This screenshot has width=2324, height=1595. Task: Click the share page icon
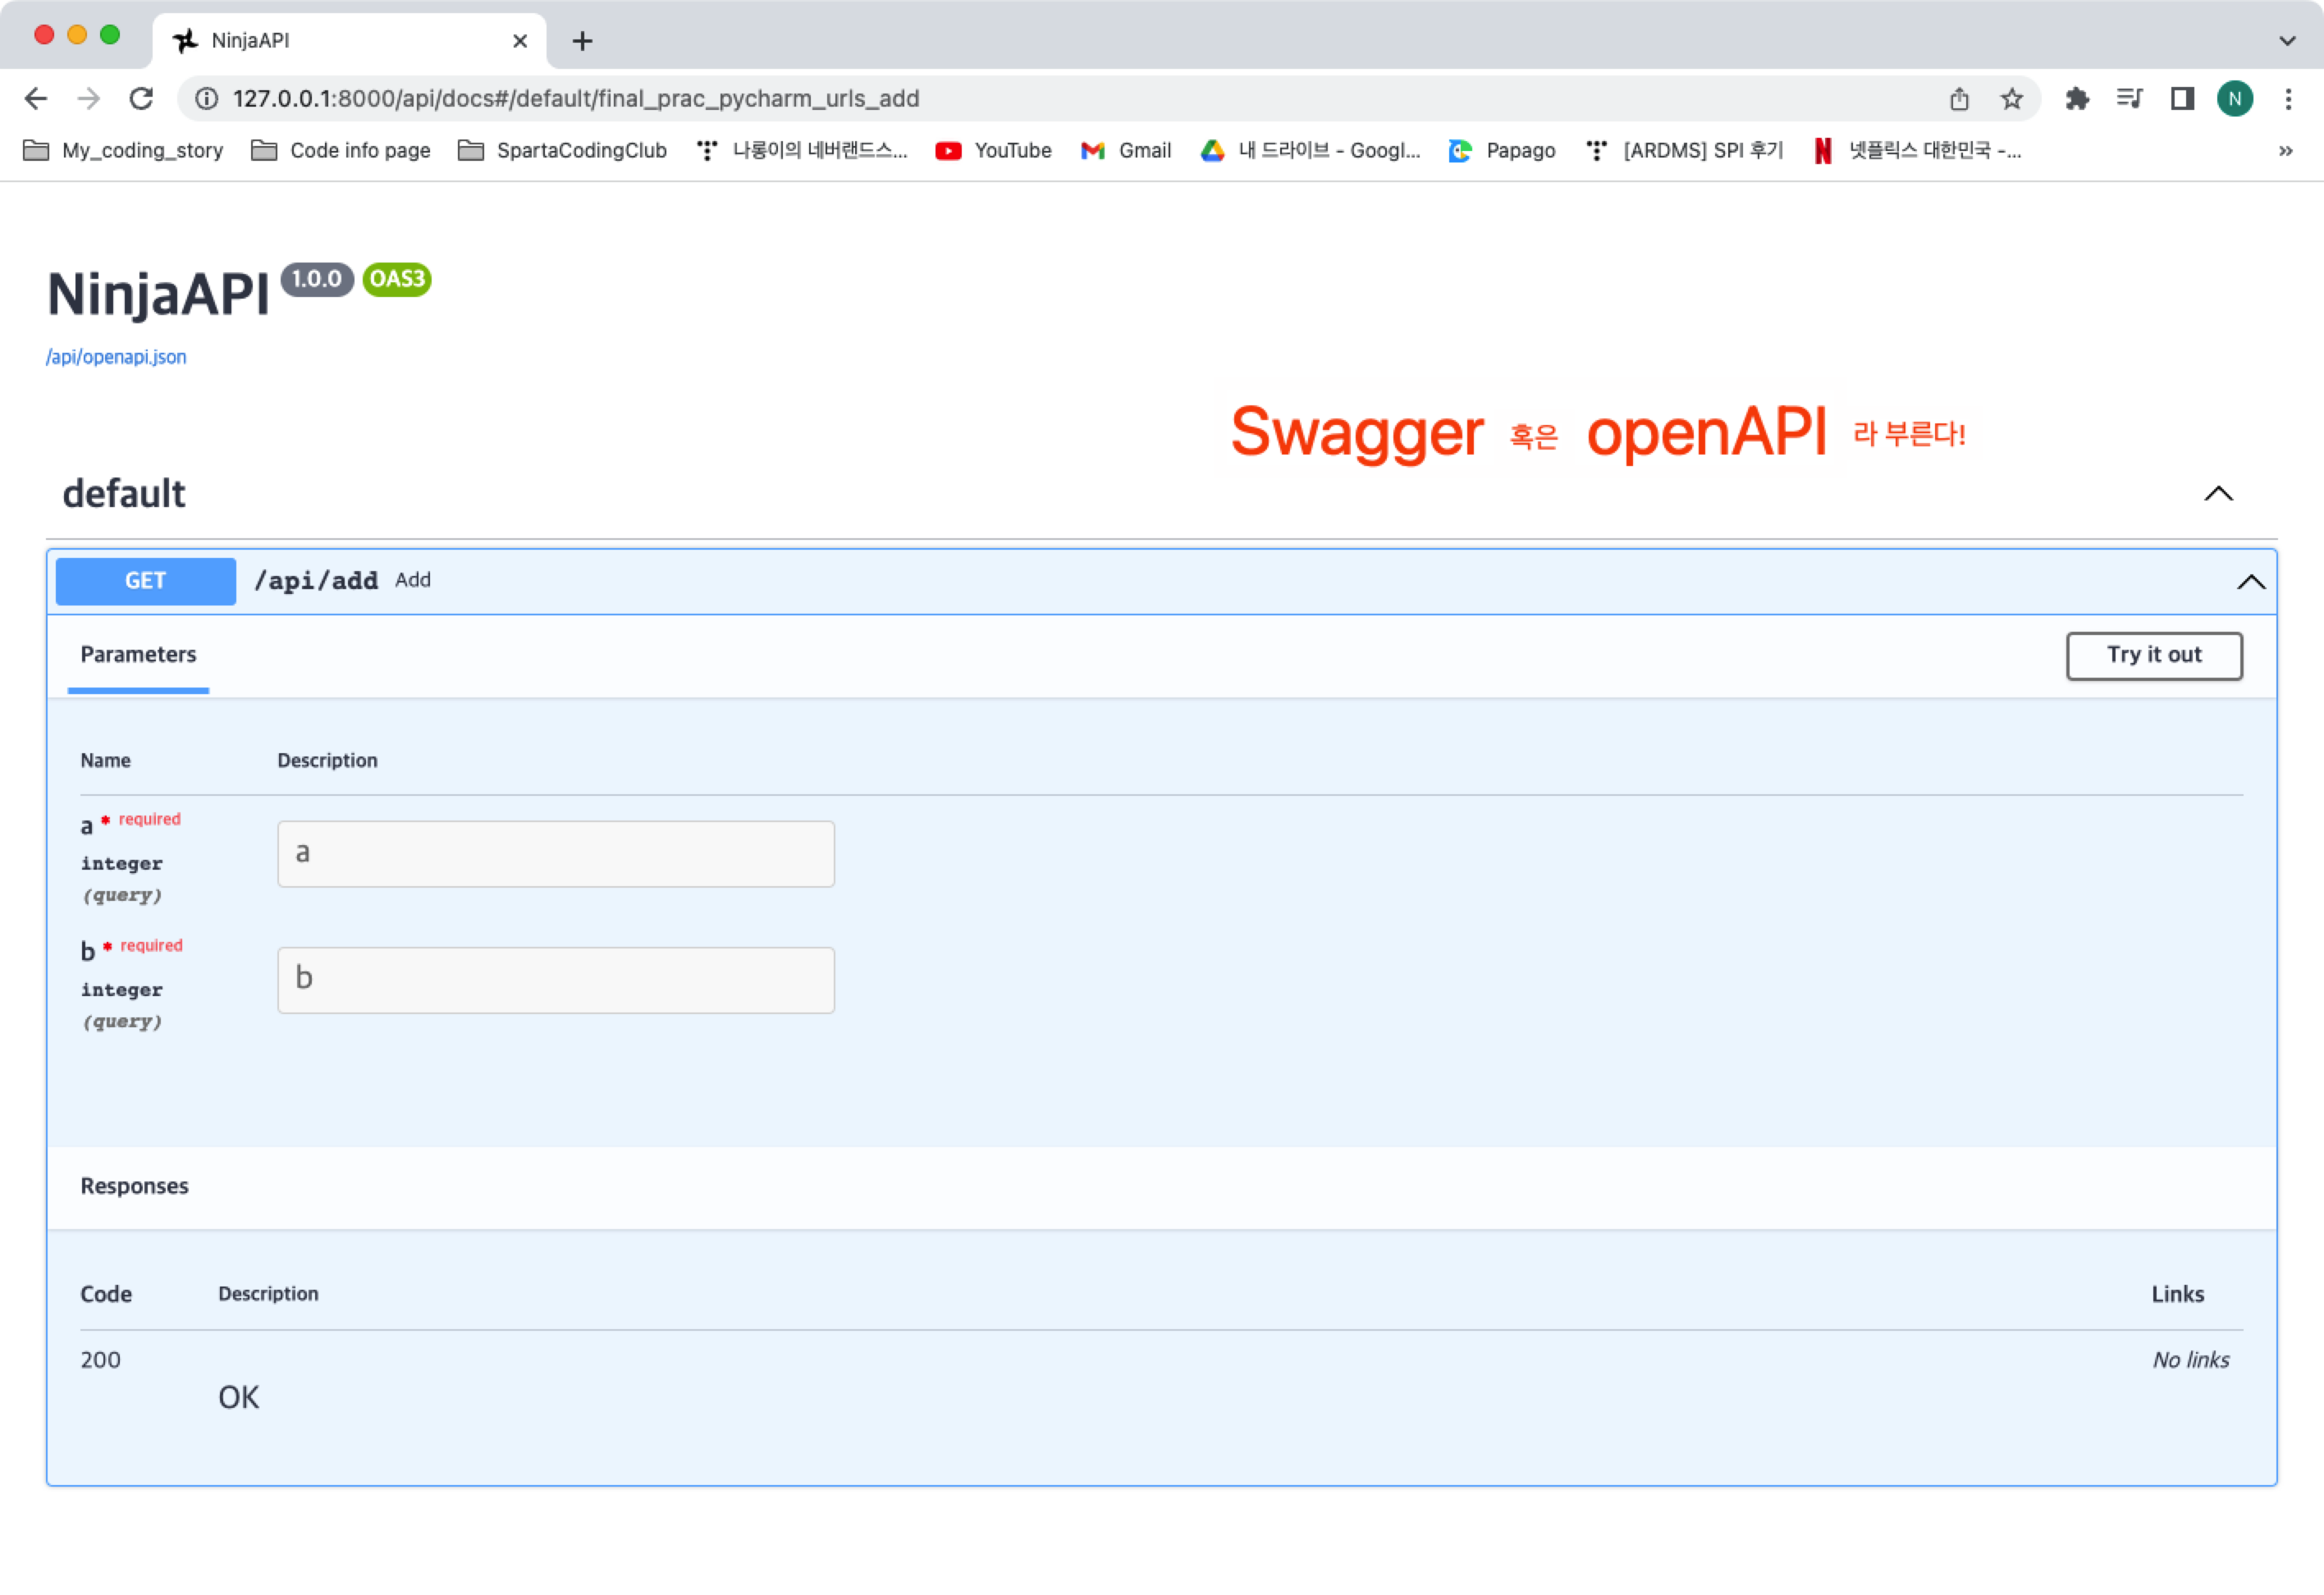pyautogui.click(x=1959, y=98)
